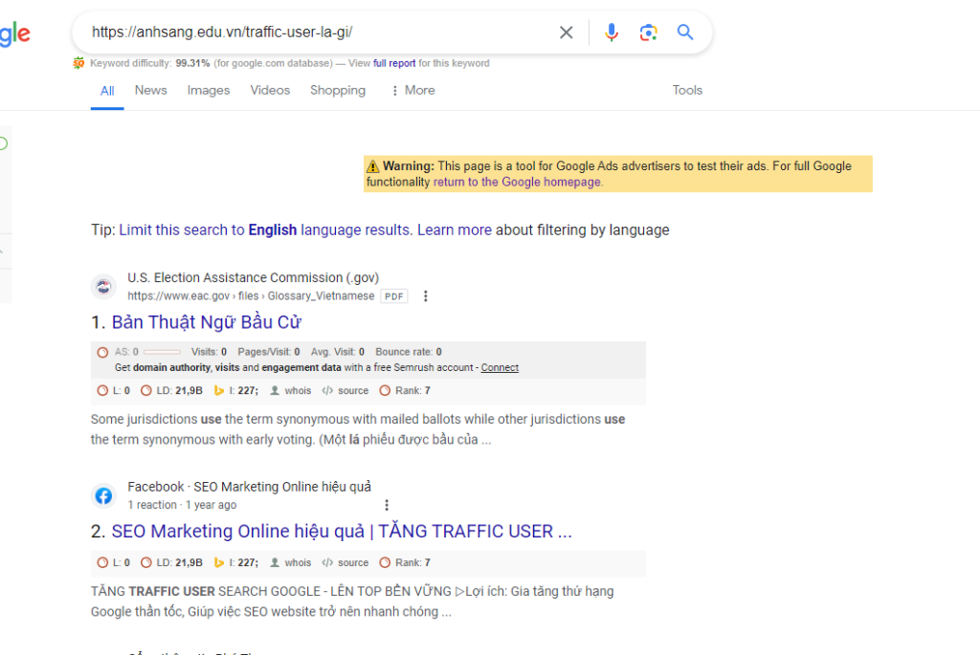
Task: Select the All search tab
Action: [107, 91]
